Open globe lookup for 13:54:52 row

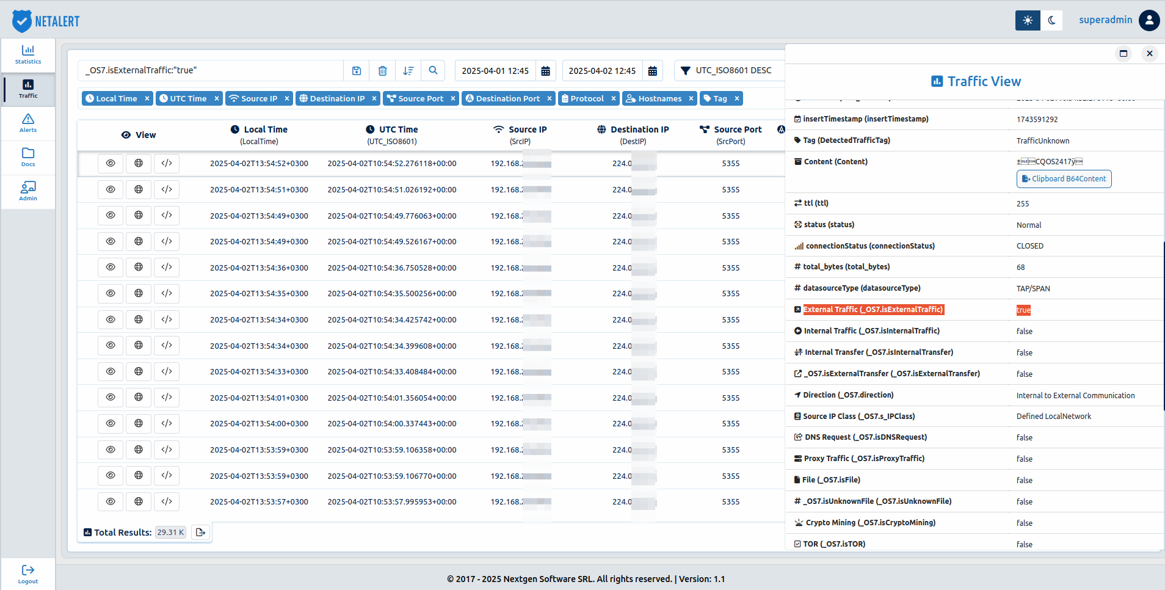click(139, 163)
